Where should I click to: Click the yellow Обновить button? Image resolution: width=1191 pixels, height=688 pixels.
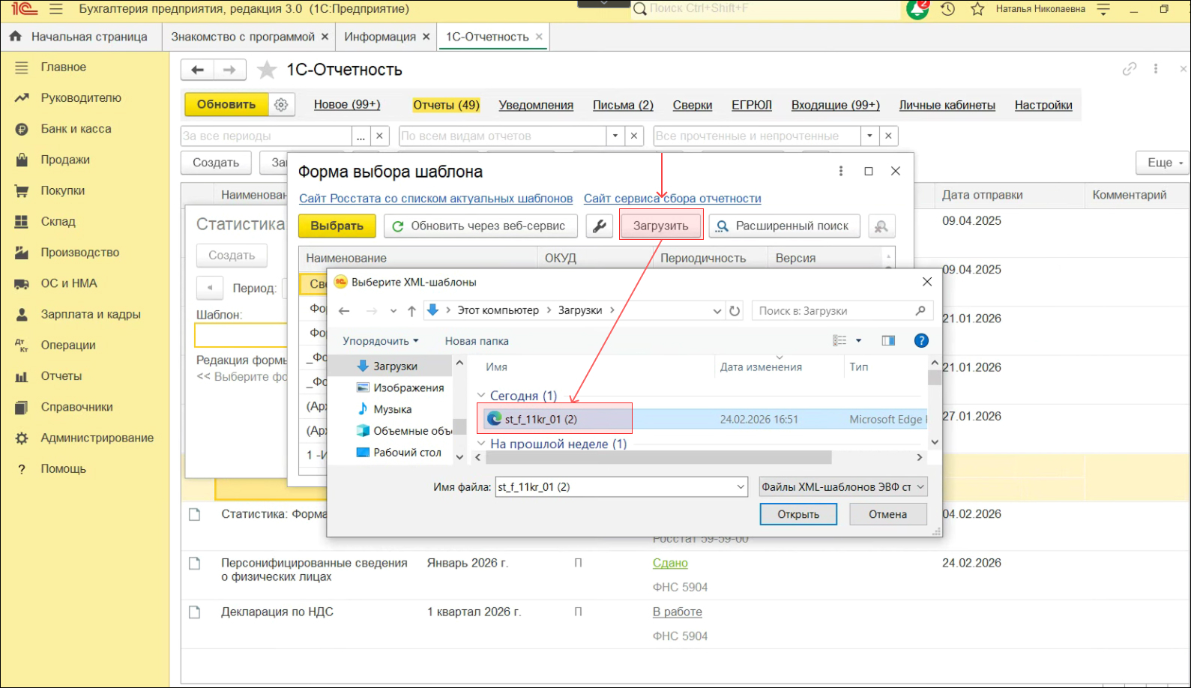[226, 105]
